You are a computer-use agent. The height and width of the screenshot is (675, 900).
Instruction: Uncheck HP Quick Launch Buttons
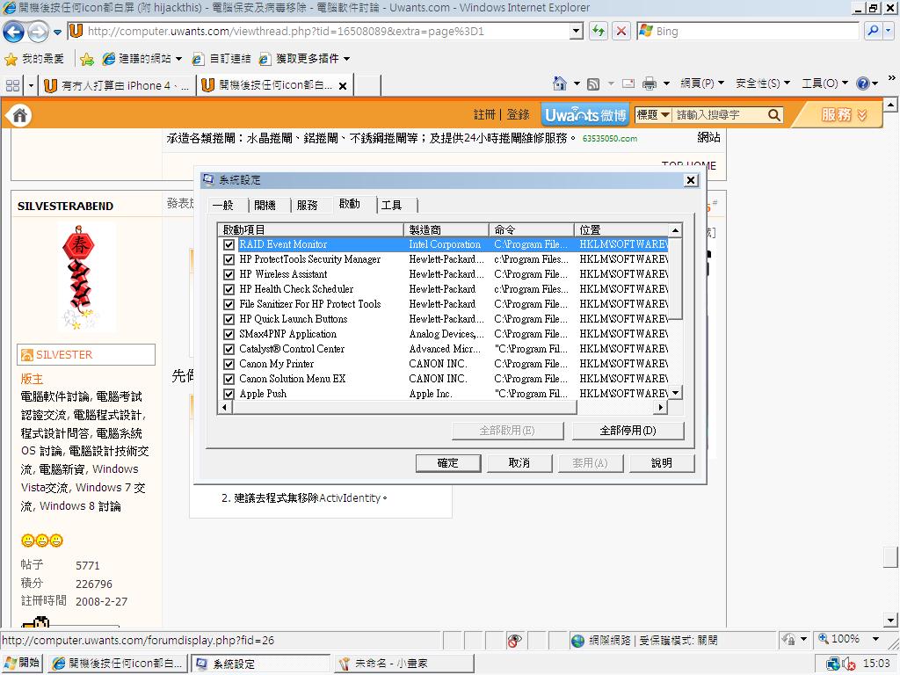(x=229, y=319)
